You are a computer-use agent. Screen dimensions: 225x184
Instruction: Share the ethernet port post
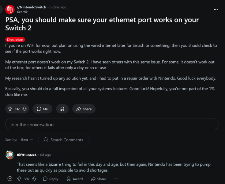tap(84, 109)
